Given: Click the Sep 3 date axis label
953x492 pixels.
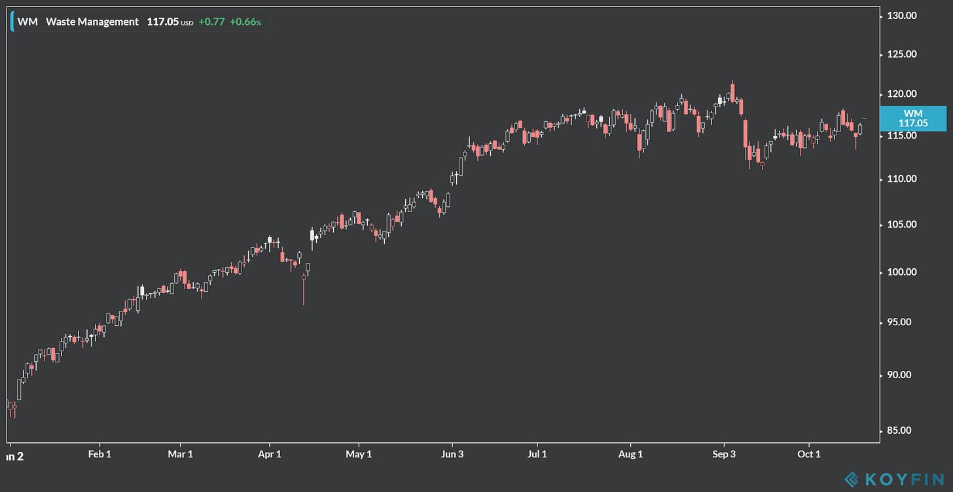Looking at the screenshot, I should [724, 454].
